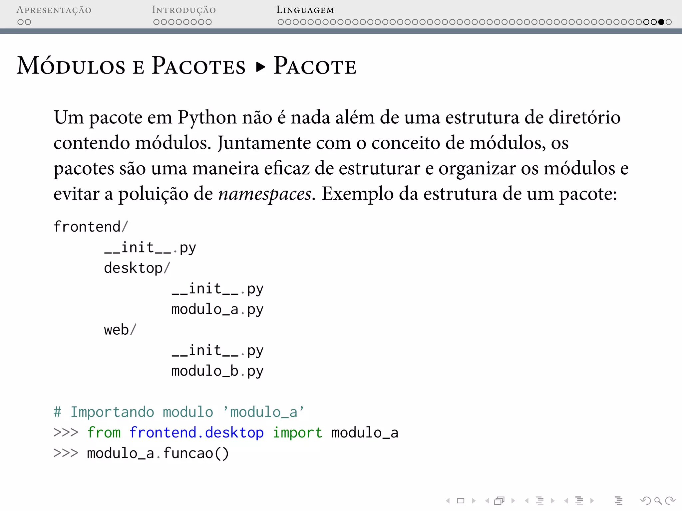Click the 'modulo_b.py' file line
Viewport: 682px width, 511px height.
pos(217,372)
